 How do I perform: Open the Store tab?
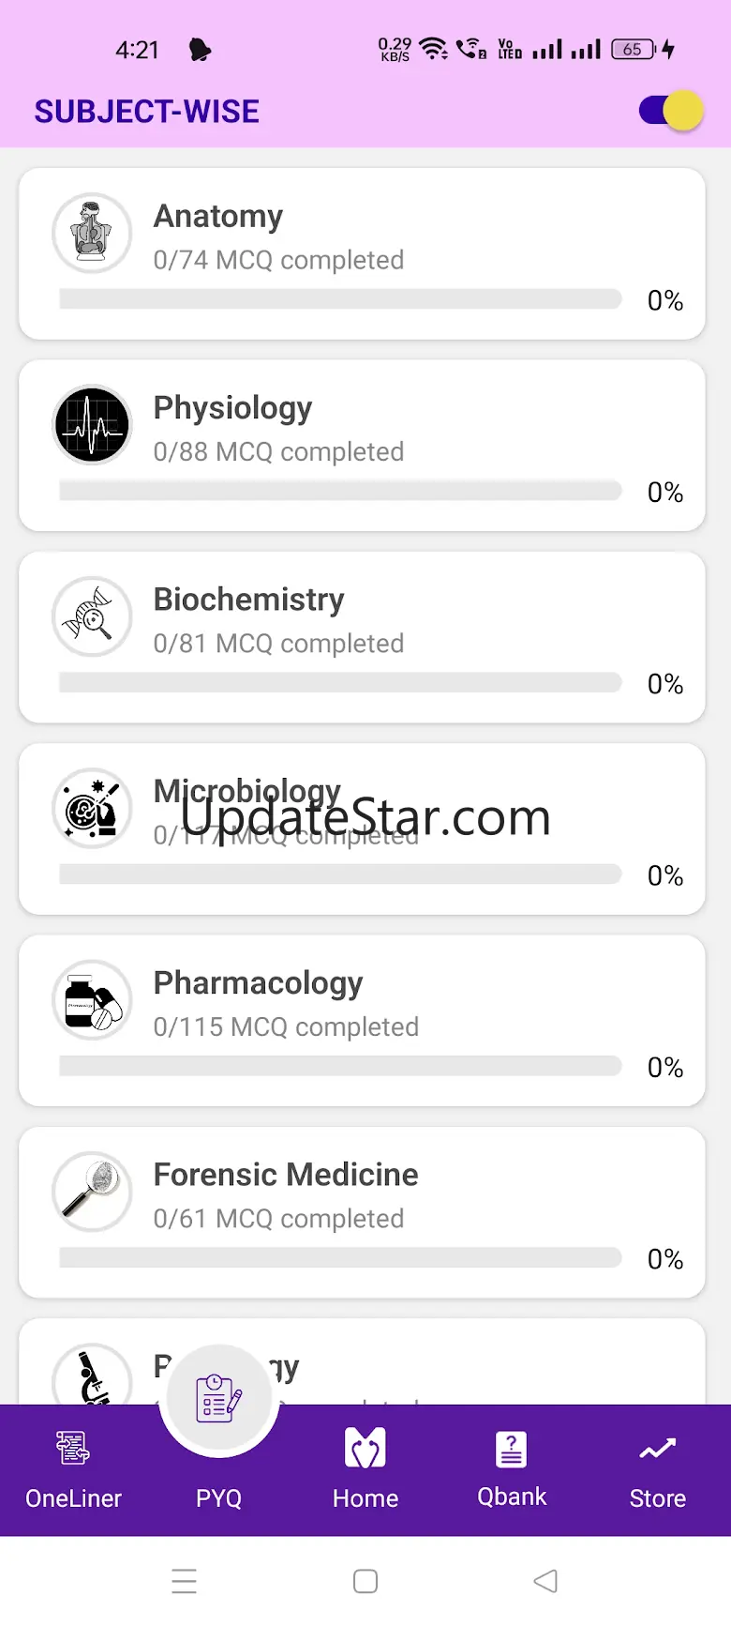point(658,1468)
